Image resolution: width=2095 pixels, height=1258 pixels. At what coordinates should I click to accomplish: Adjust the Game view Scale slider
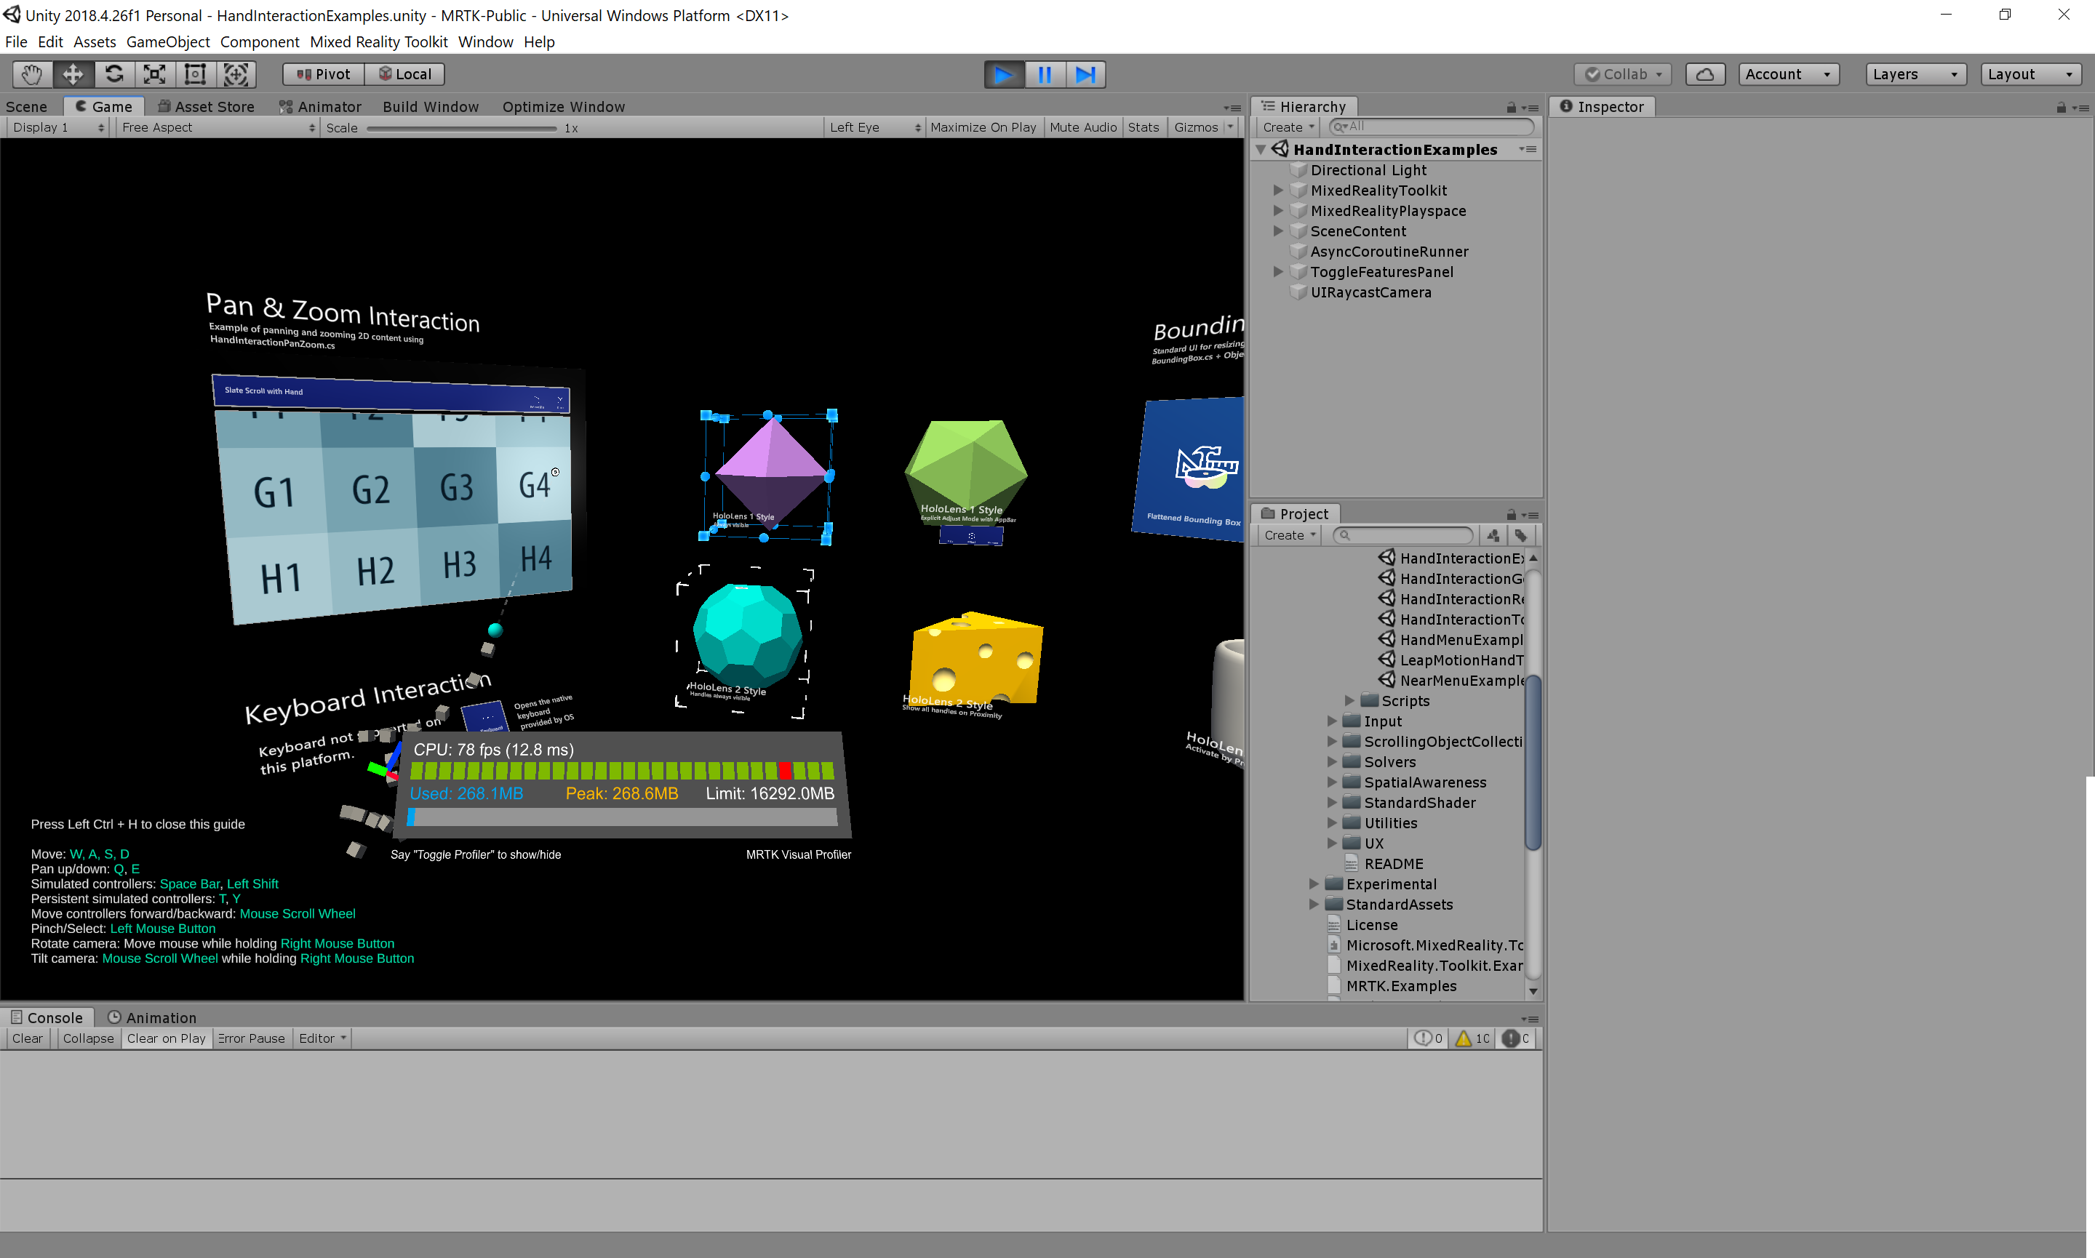coord(462,128)
